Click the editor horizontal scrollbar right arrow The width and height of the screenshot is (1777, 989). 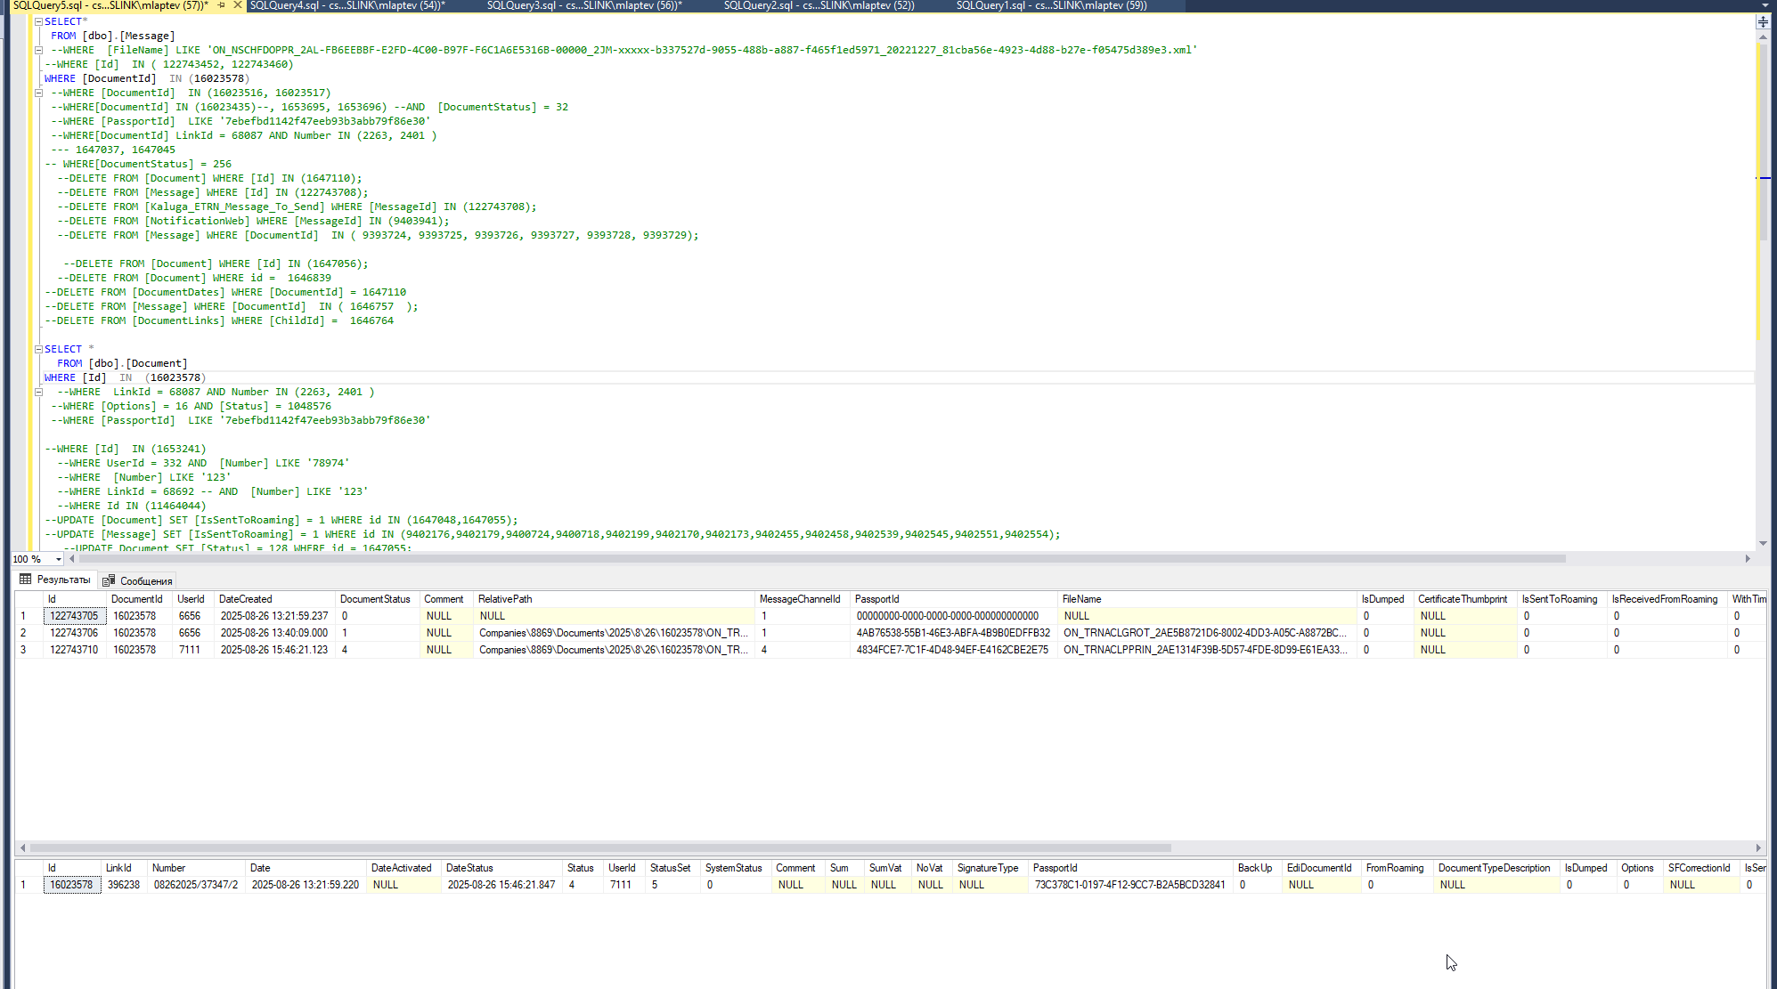pyautogui.click(x=1748, y=558)
